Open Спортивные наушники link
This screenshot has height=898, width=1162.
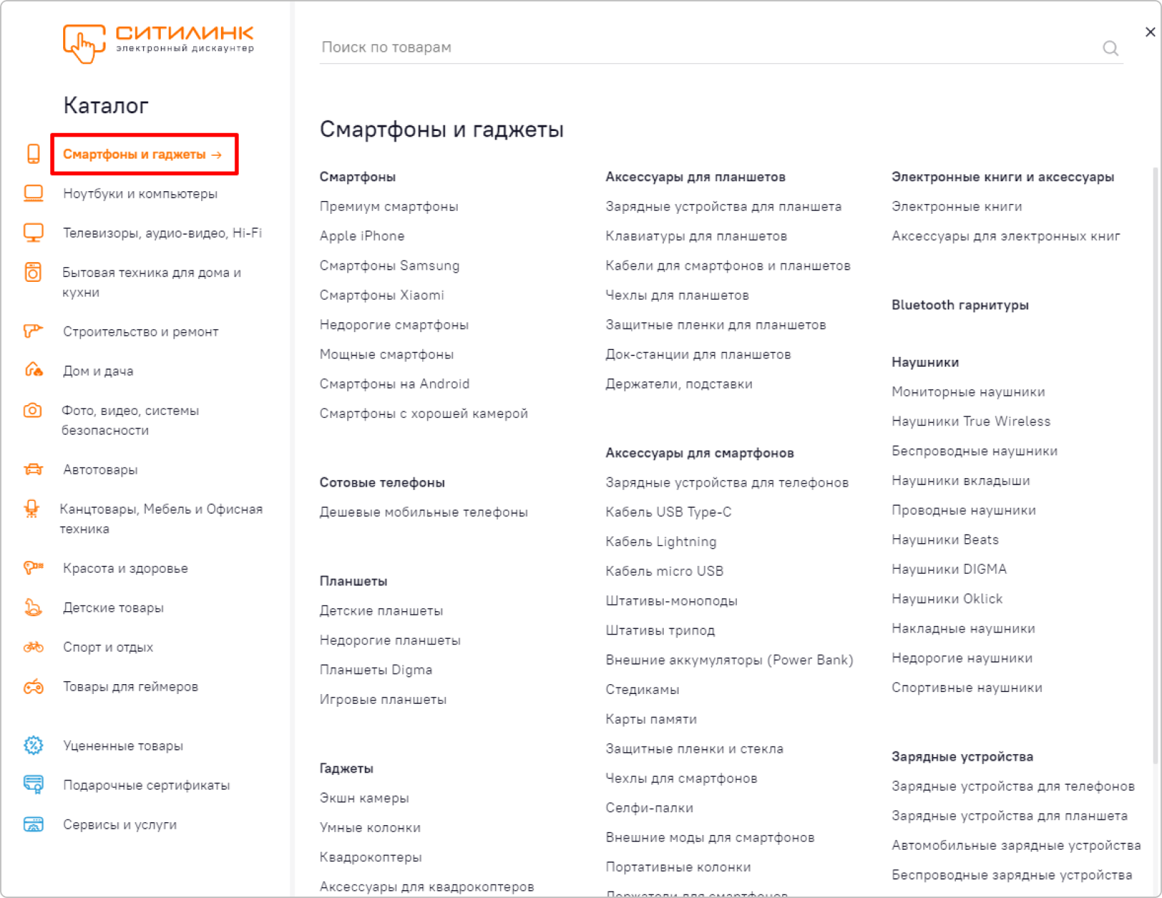967,688
